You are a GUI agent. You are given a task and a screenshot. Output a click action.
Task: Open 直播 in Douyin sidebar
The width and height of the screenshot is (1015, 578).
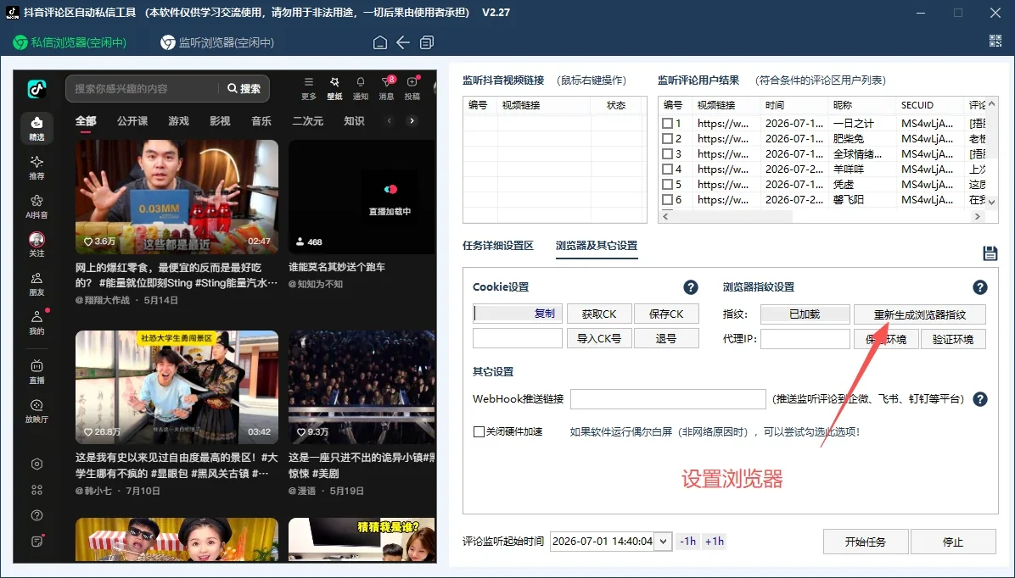[x=36, y=372]
